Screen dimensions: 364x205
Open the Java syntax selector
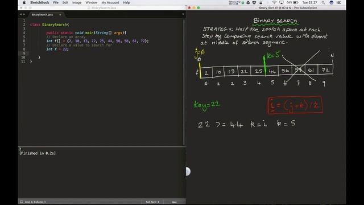tap(174, 202)
